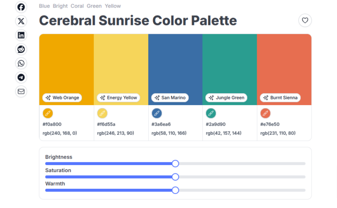Share palette on X (Twitter)
Image resolution: width=337 pixels, height=208 pixels.
click(21, 21)
